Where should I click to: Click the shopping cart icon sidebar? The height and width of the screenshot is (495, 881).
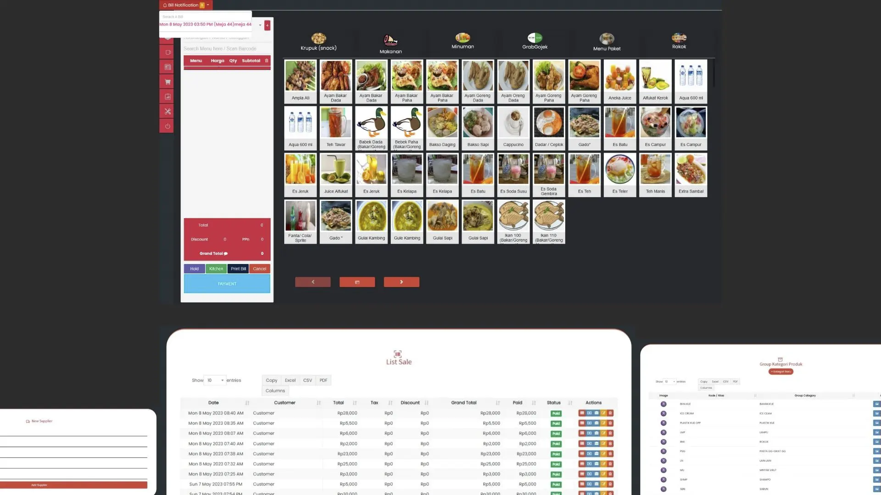(x=167, y=81)
